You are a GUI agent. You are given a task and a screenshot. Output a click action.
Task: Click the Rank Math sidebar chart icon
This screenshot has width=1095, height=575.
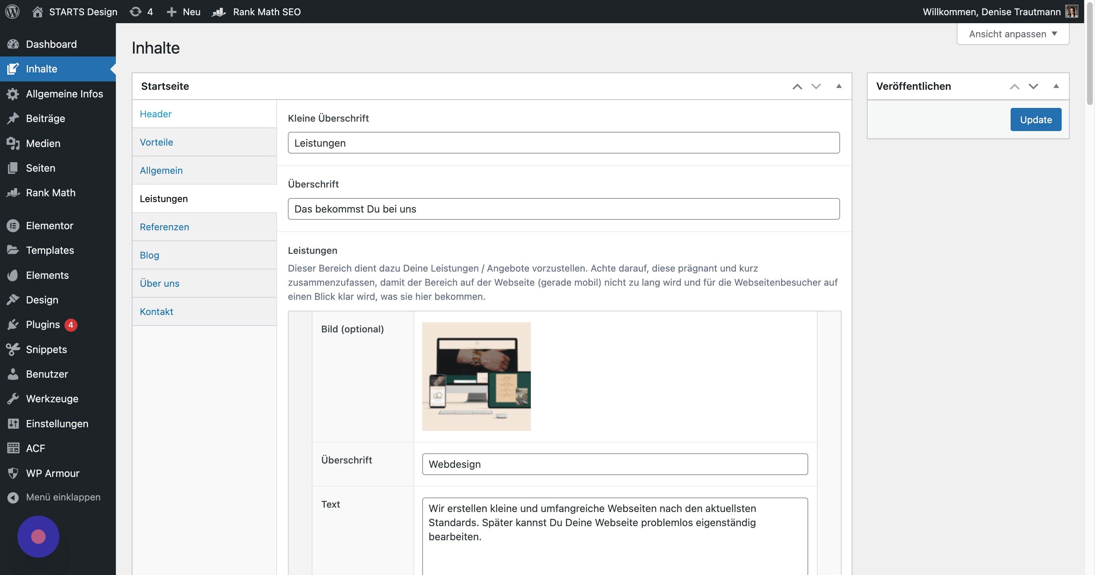[x=13, y=193]
